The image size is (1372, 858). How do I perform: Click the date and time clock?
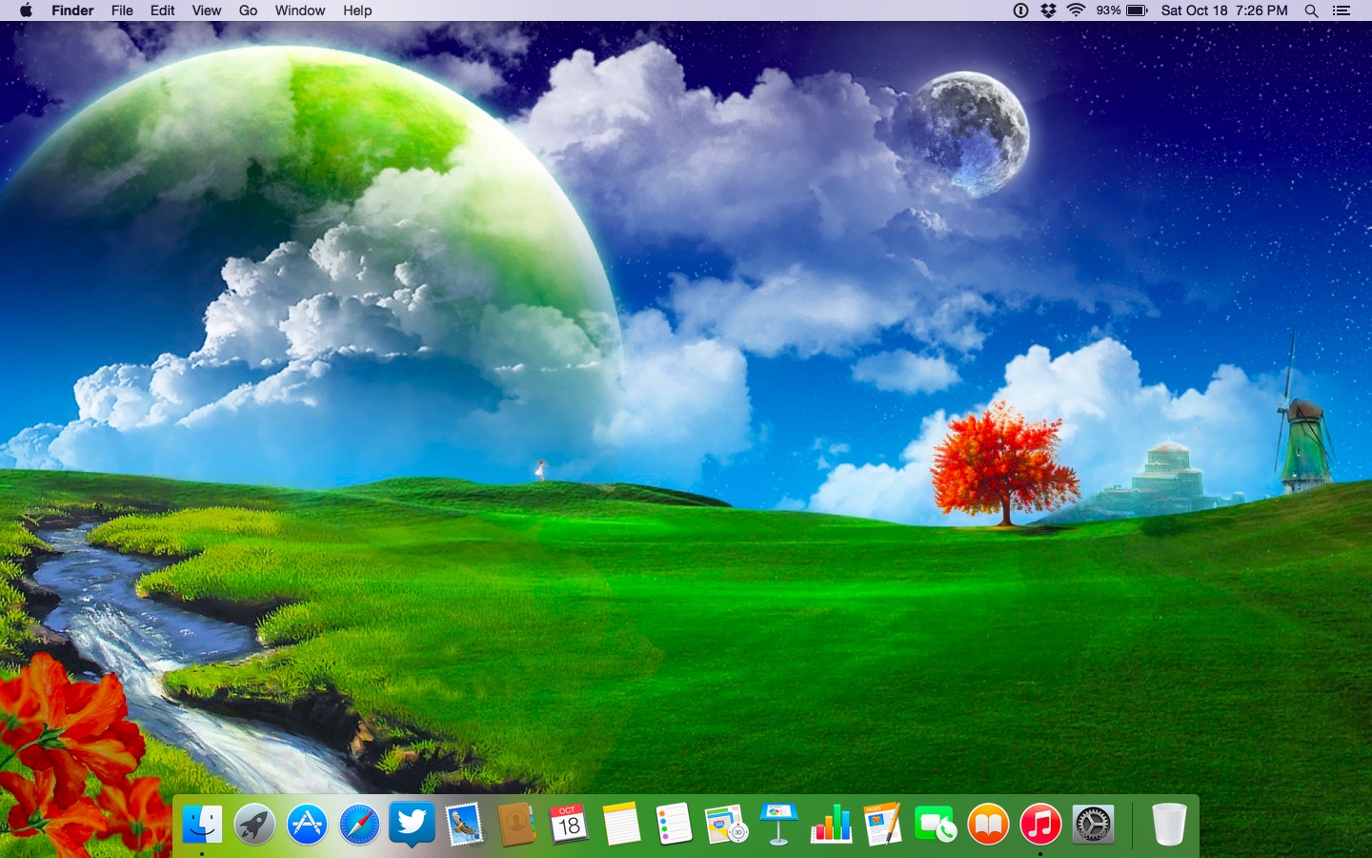coord(1224,10)
